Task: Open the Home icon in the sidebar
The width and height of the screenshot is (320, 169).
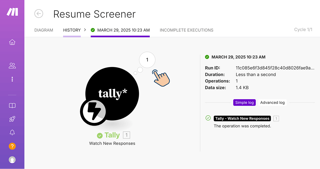Action: pyautogui.click(x=12, y=42)
